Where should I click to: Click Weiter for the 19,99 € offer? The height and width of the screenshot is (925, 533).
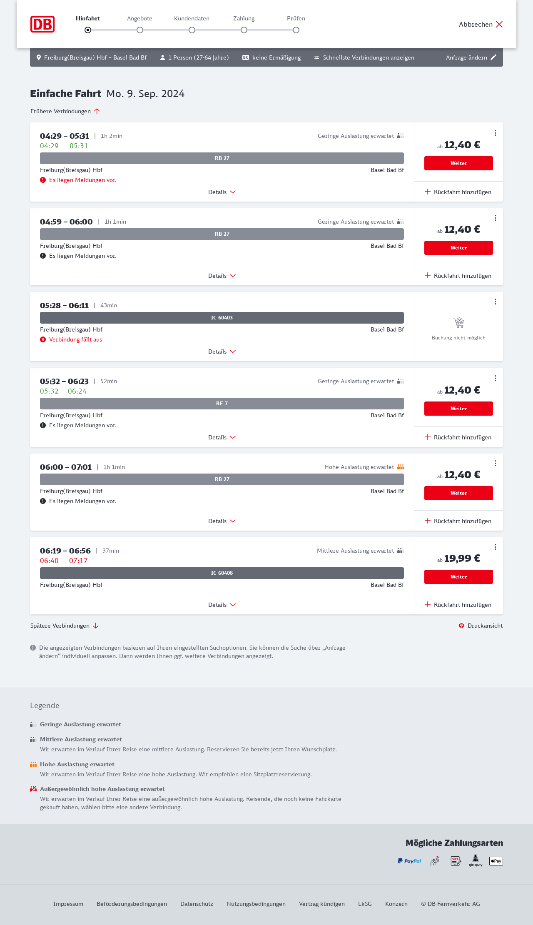(458, 577)
